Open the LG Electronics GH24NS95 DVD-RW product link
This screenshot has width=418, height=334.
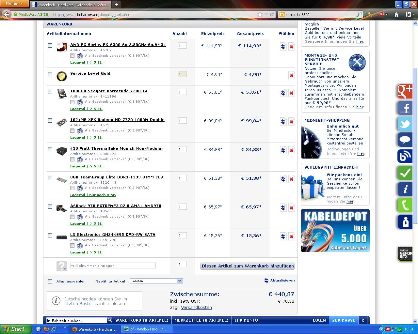tap(113, 235)
